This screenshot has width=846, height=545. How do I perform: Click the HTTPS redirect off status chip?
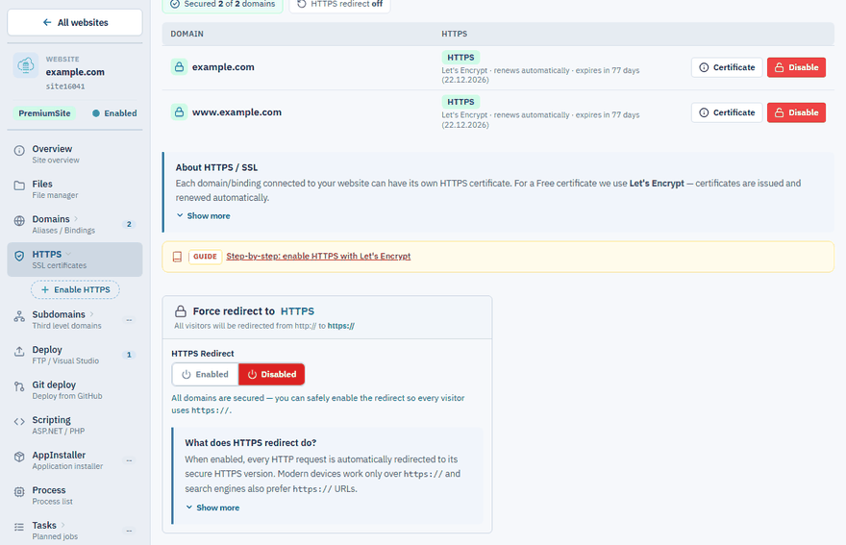[340, 4]
